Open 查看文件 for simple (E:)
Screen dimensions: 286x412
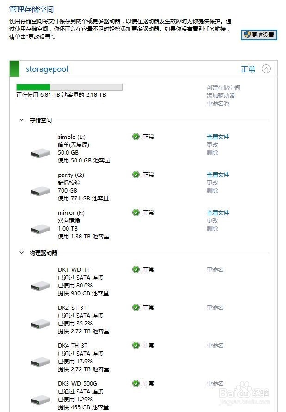coord(218,137)
